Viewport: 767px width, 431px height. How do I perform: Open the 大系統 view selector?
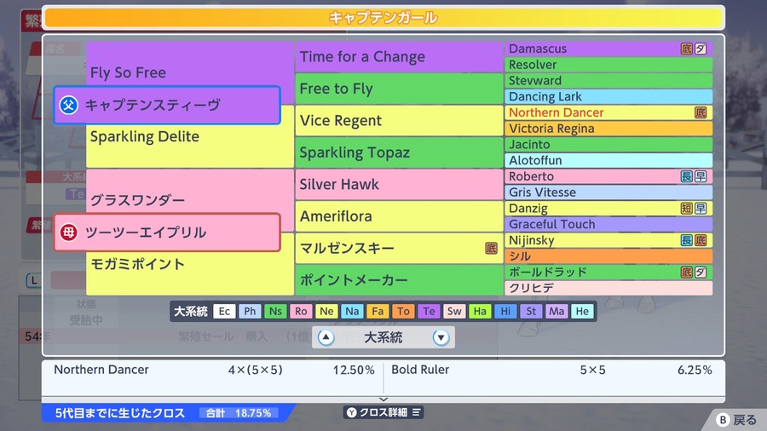383,337
